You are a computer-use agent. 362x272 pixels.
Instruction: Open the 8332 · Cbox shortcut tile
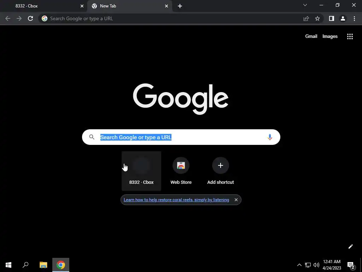click(141, 171)
